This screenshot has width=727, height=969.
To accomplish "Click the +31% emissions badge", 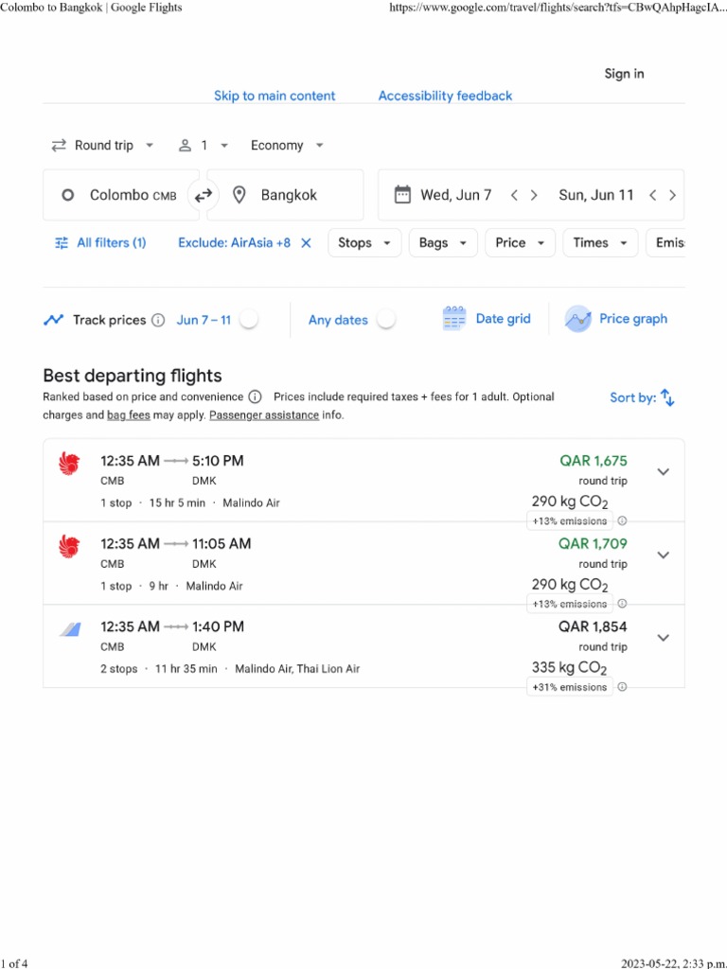I will point(569,687).
